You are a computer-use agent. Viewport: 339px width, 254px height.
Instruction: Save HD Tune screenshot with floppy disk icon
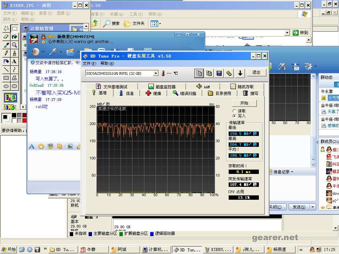pyautogui.click(x=219, y=73)
